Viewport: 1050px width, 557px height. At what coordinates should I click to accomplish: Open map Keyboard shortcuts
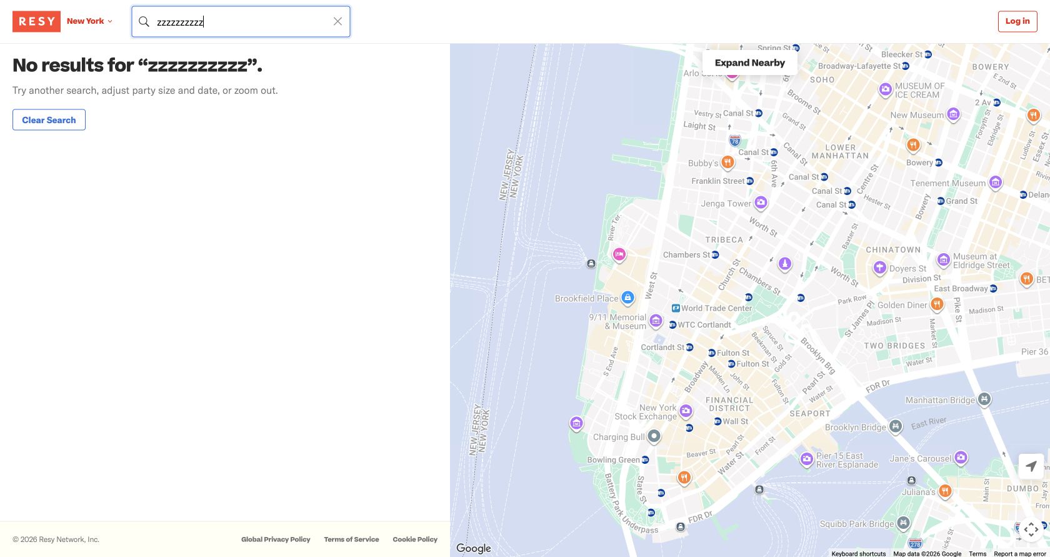pos(859,553)
